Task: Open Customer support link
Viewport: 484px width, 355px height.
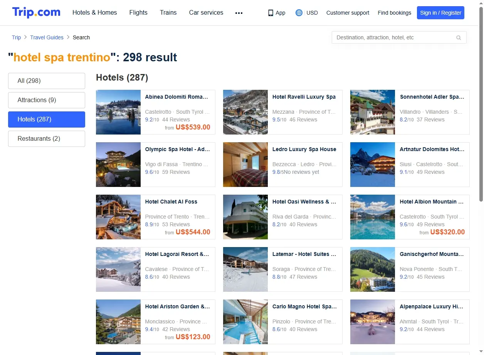Action: tap(348, 13)
